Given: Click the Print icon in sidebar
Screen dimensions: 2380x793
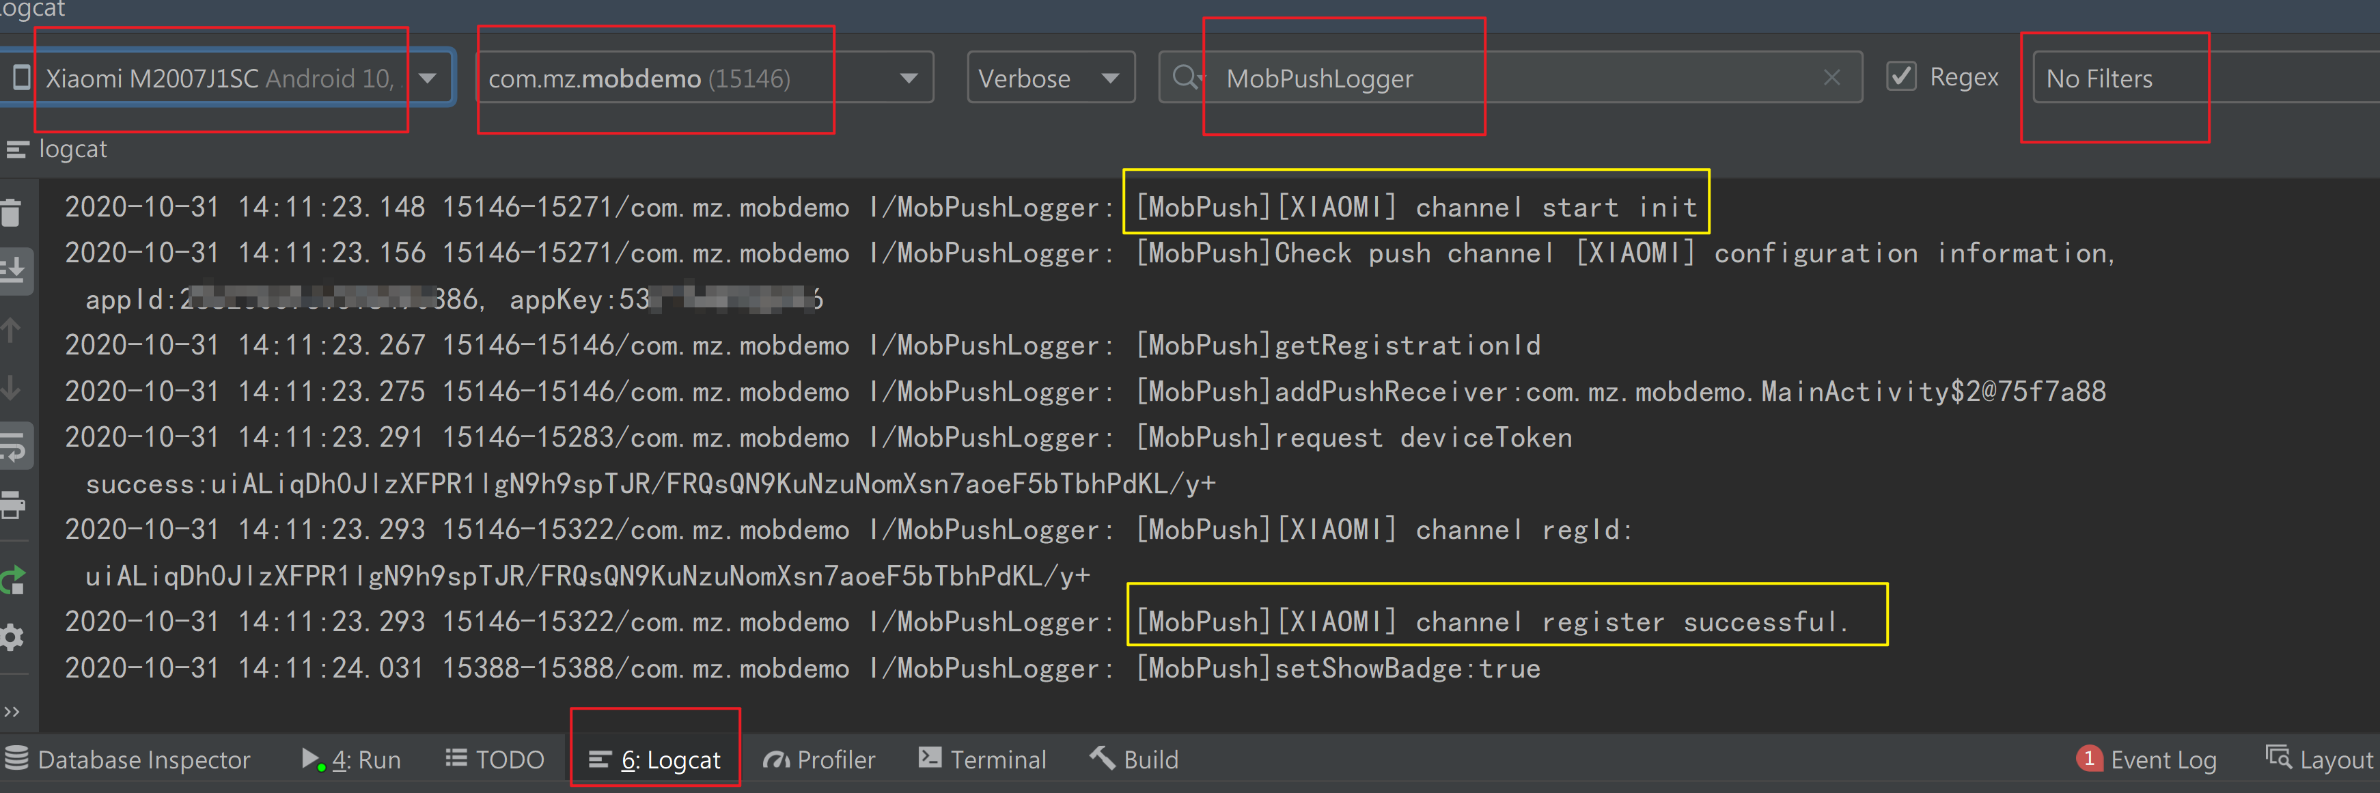Looking at the screenshot, I should point(13,505).
